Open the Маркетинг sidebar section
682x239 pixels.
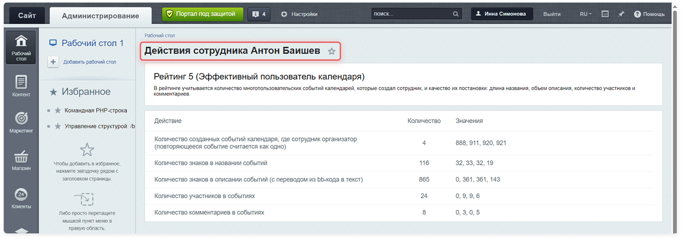point(21,122)
